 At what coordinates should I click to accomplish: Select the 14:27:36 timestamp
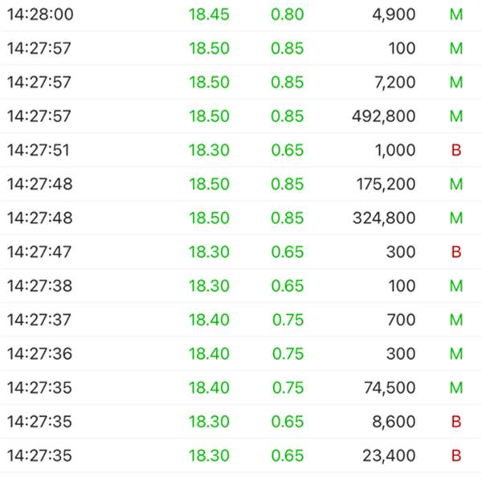pyautogui.click(x=39, y=354)
